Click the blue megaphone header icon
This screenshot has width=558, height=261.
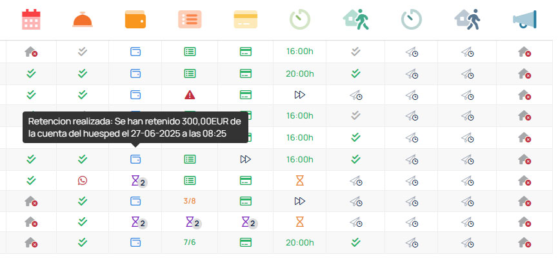(x=524, y=19)
